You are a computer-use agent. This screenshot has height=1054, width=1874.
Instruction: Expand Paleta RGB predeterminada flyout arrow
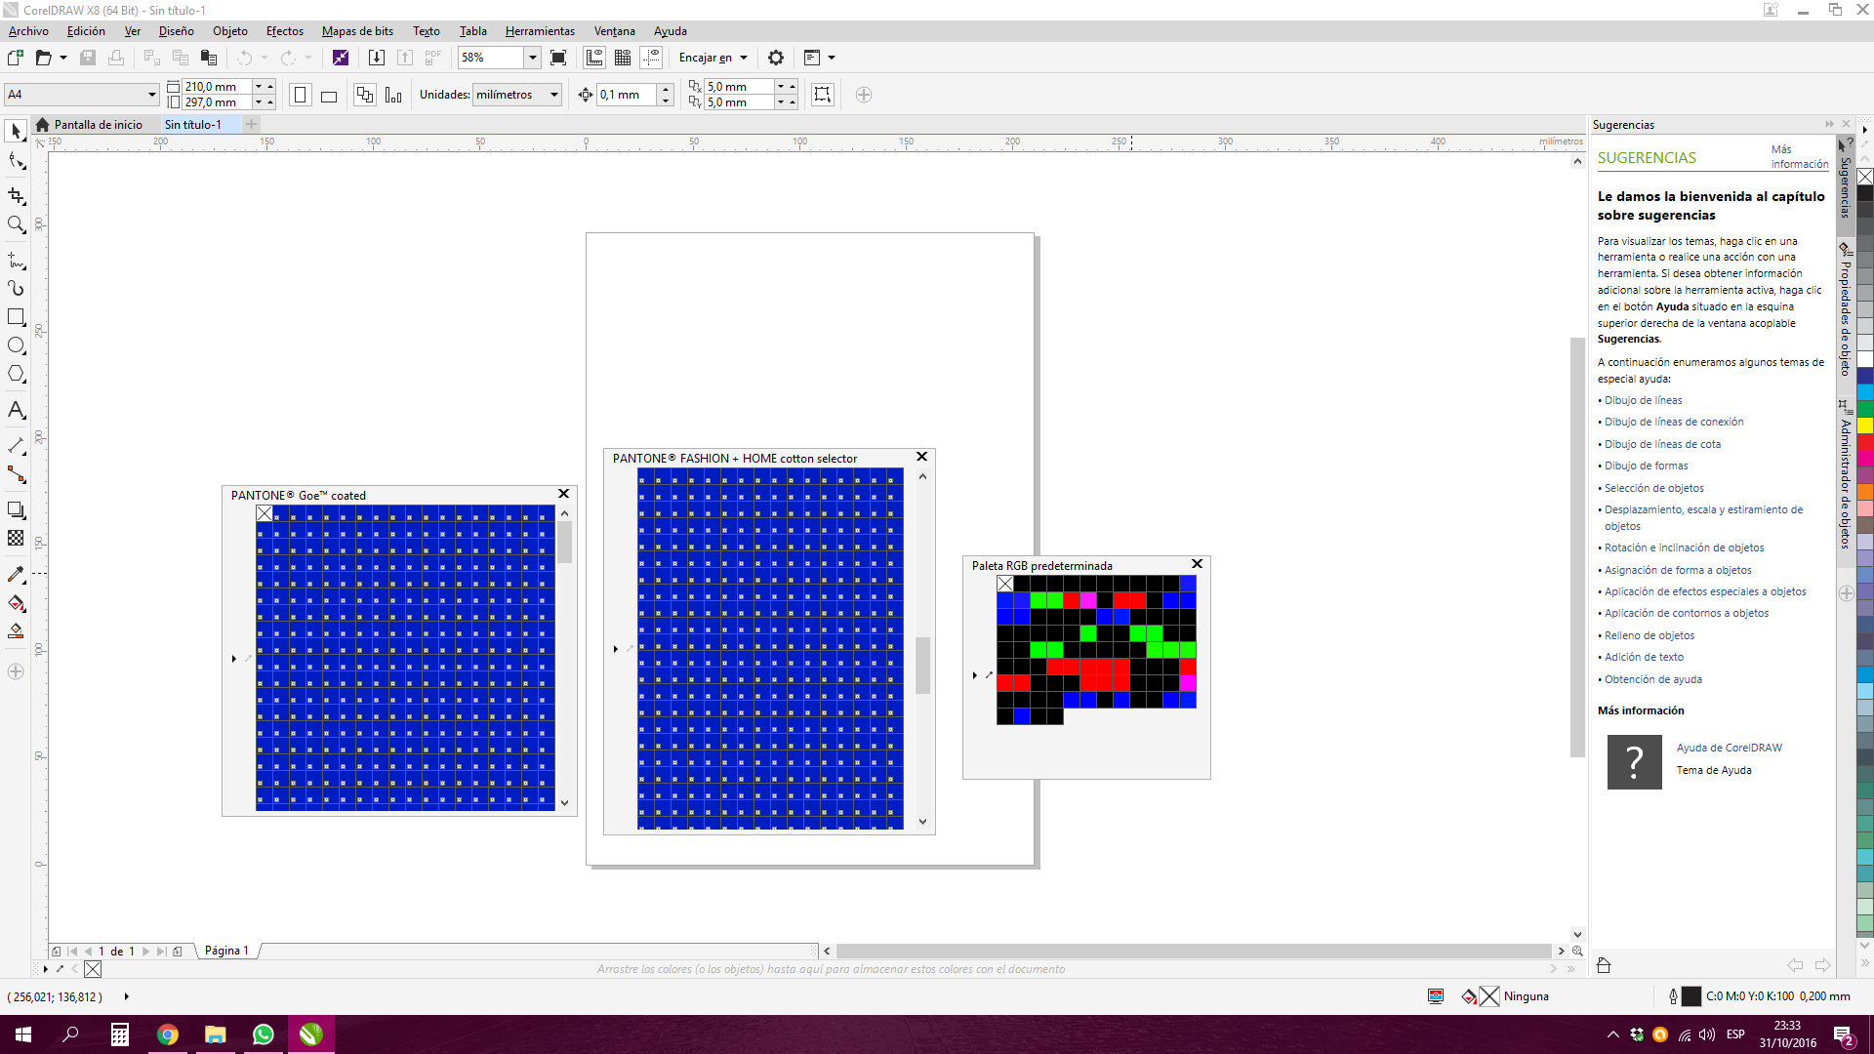974,674
